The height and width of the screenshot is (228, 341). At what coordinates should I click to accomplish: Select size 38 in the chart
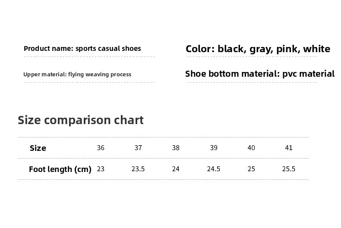(x=176, y=148)
